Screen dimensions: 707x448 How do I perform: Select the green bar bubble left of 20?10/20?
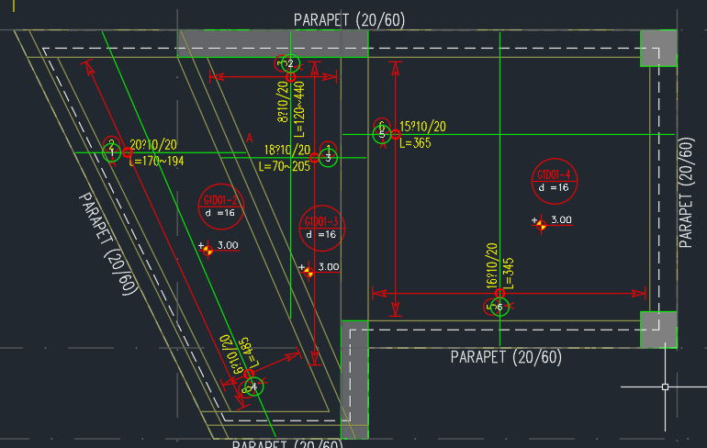[111, 149]
